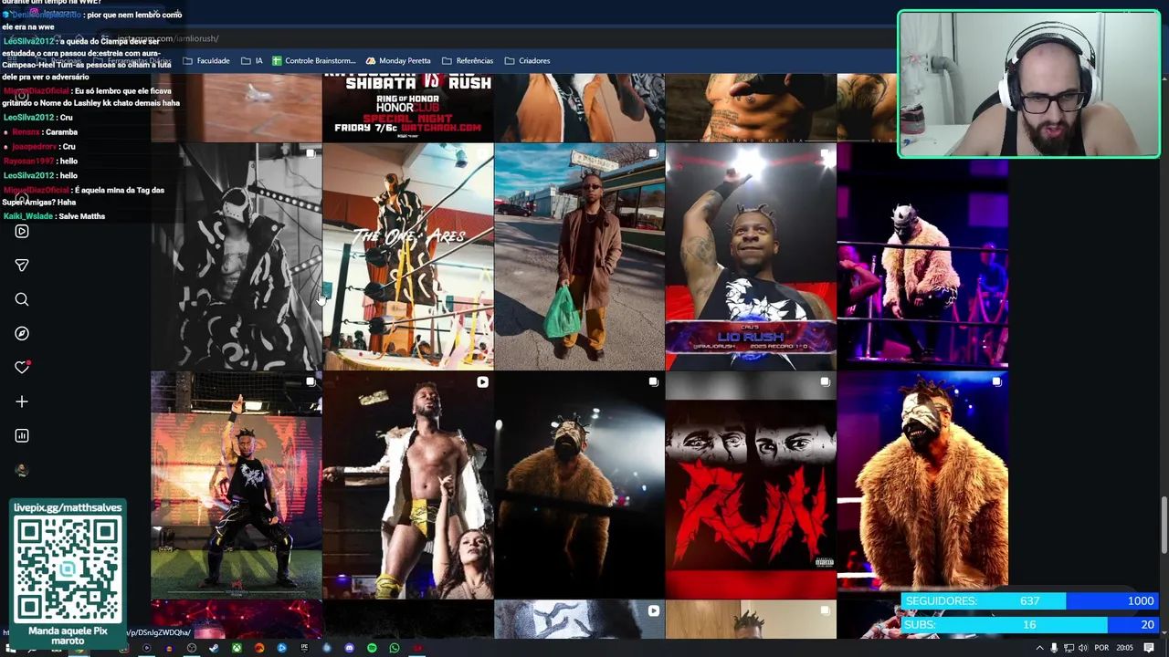Open Instagram profile avatar in sidebar

tap(22, 470)
